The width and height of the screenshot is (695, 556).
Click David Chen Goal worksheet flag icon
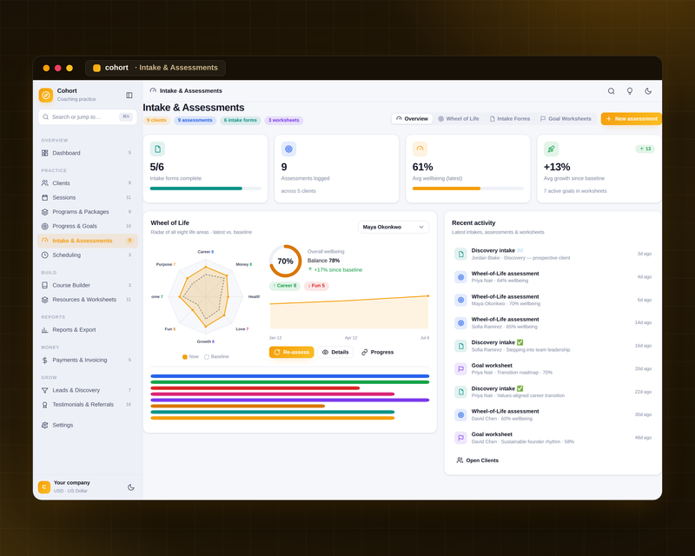pyautogui.click(x=460, y=438)
